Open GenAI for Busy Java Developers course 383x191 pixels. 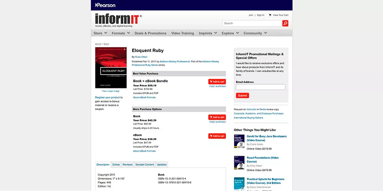(267, 138)
